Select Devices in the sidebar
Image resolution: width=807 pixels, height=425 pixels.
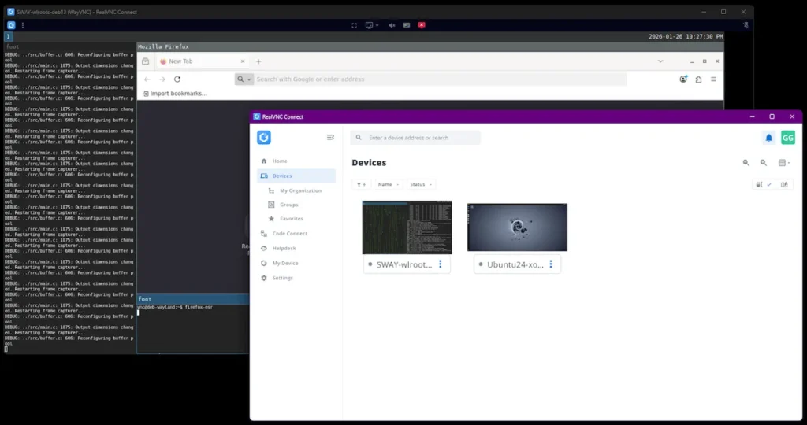tap(296, 176)
